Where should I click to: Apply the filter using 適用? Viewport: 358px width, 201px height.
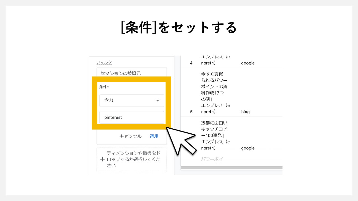click(154, 136)
